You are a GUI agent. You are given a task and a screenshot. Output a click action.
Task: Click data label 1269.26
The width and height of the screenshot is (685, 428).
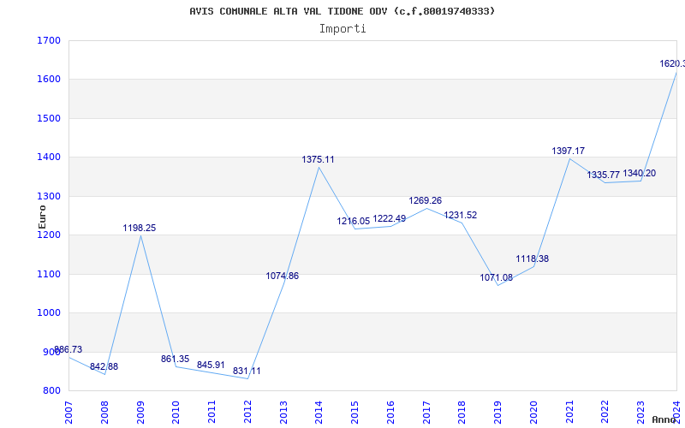click(426, 200)
